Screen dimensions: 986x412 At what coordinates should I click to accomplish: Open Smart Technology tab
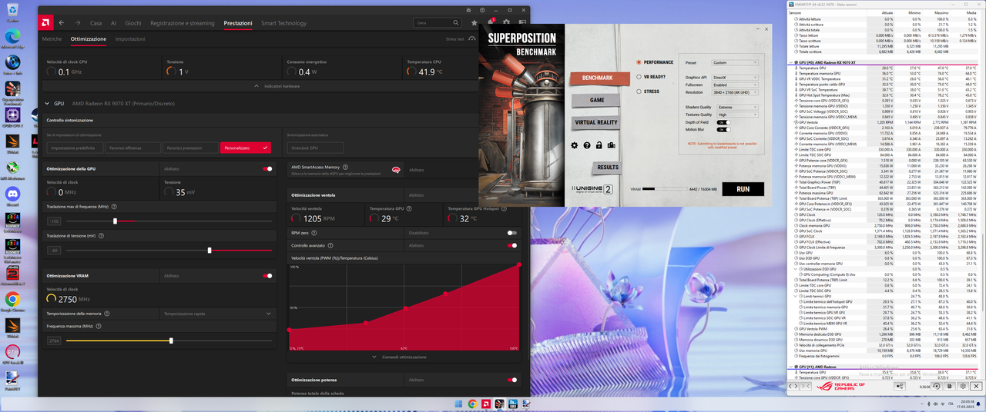click(283, 23)
